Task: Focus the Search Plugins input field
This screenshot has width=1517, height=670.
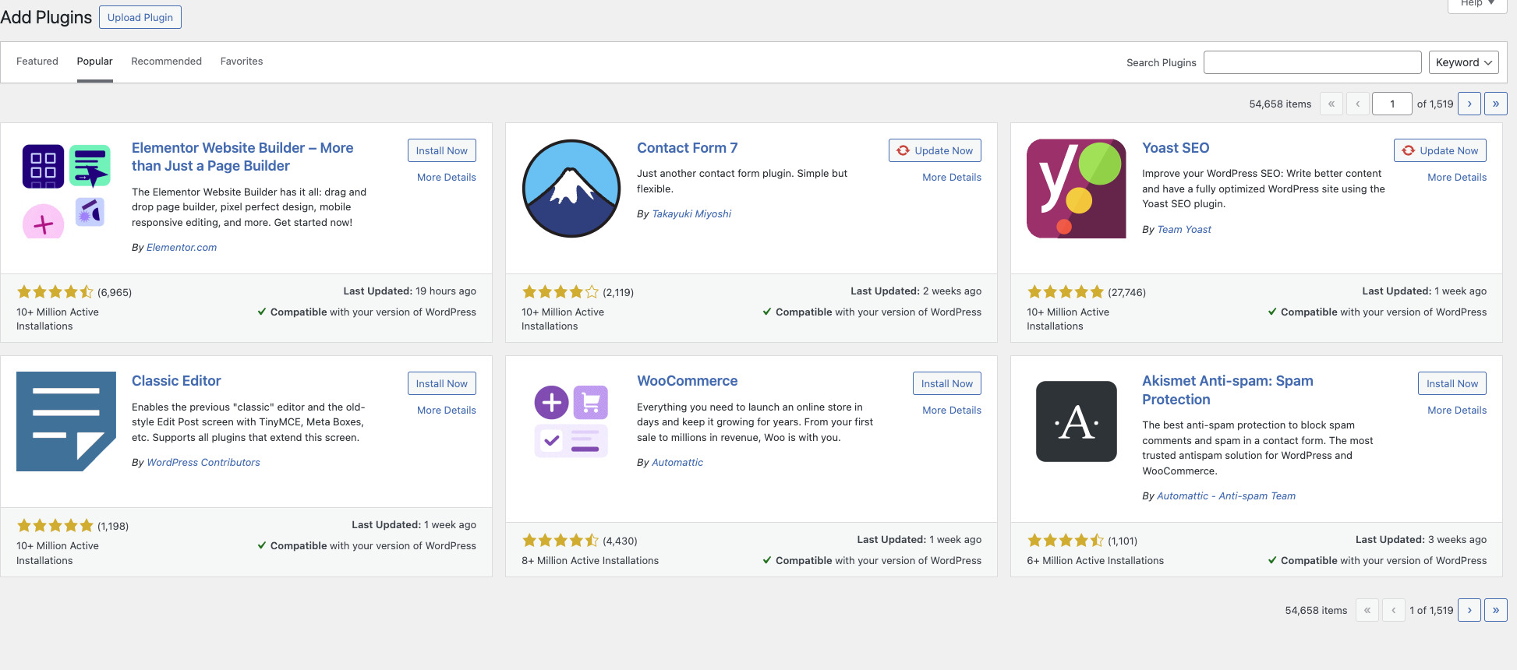Action: click(1313, 62)
